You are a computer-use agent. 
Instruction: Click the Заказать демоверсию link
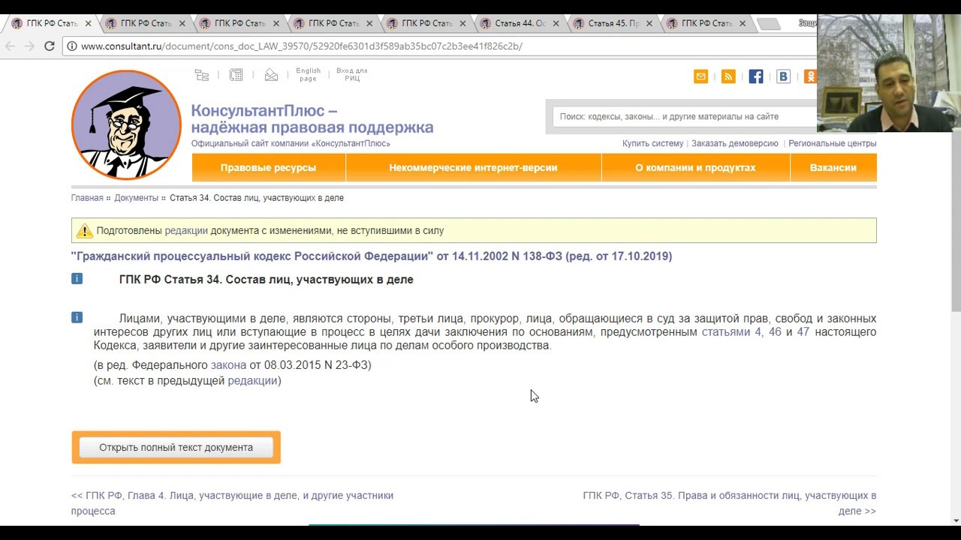(x=734, y=143)
